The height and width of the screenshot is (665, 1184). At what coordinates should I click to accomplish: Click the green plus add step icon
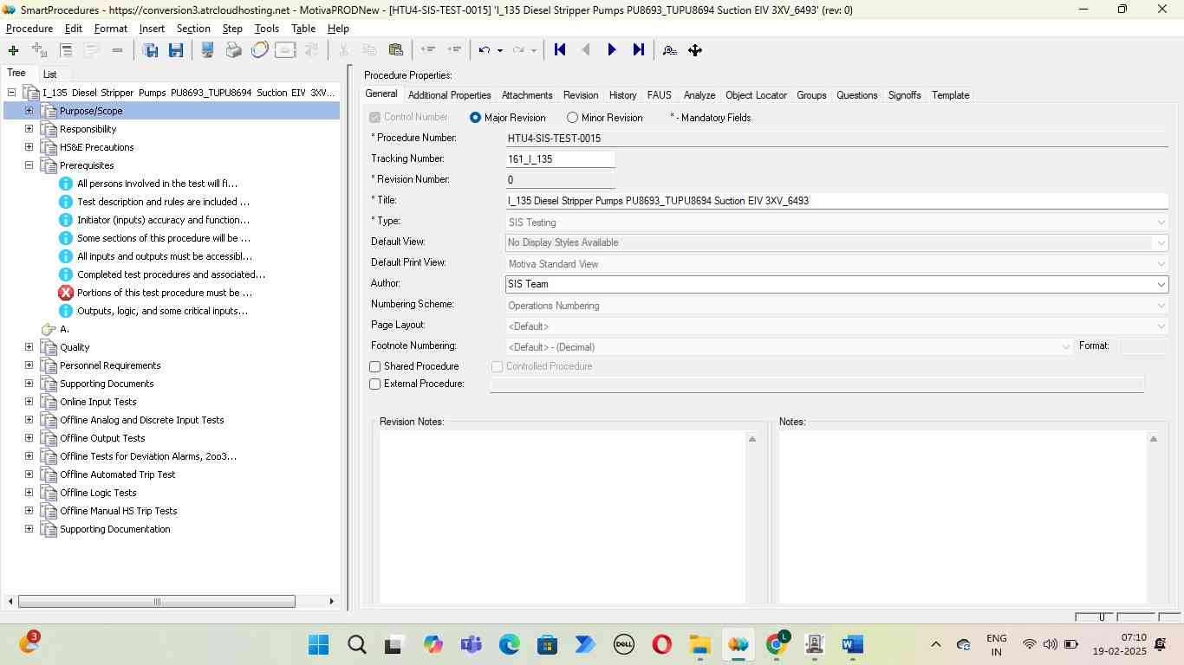pyautogui.click(x=13, y=50)
